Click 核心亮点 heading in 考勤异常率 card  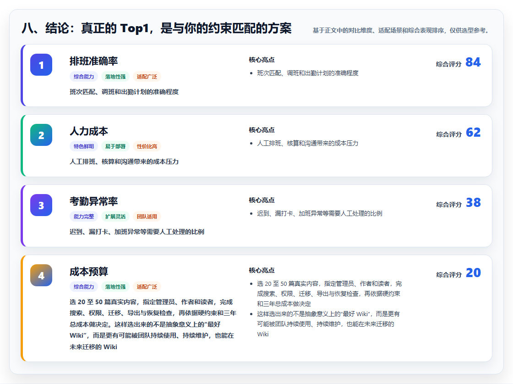262,200
